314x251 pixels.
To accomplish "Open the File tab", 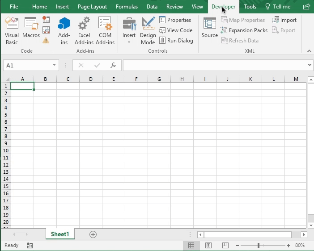I will [x=14, y=7].
